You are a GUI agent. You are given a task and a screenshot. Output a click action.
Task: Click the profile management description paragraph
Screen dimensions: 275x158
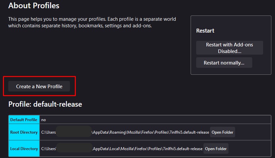tap(92, 22)
